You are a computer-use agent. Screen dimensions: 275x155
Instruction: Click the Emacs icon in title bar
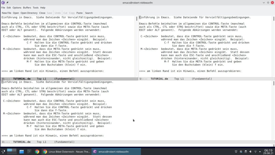click(3, 2)
